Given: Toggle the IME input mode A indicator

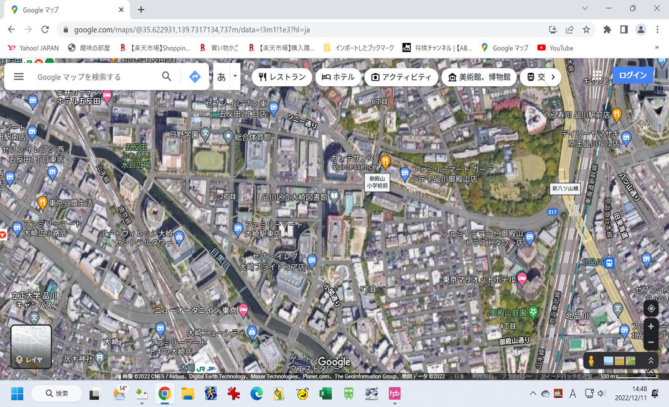Looking at the screenshot, I should pyautogui.click(x=573, y=393).
